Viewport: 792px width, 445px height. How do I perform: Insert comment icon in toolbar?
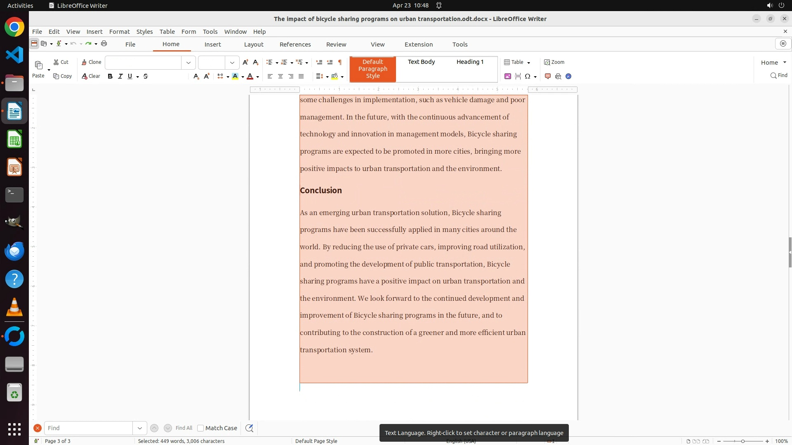click(548, 76)
